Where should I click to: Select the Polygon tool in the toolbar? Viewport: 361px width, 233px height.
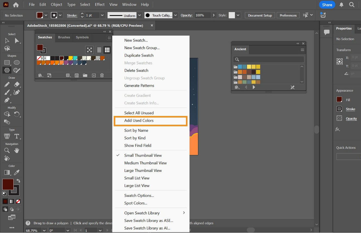click(x=7, y=70)
